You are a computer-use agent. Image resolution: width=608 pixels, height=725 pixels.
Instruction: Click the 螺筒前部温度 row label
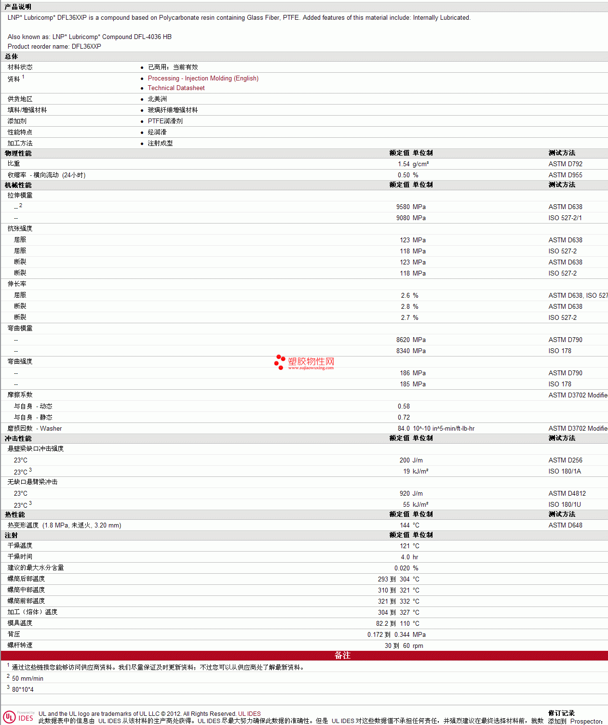(x=26, y=601)
